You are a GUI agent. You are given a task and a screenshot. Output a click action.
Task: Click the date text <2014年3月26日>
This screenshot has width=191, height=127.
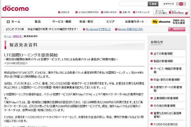coord(16,63)
